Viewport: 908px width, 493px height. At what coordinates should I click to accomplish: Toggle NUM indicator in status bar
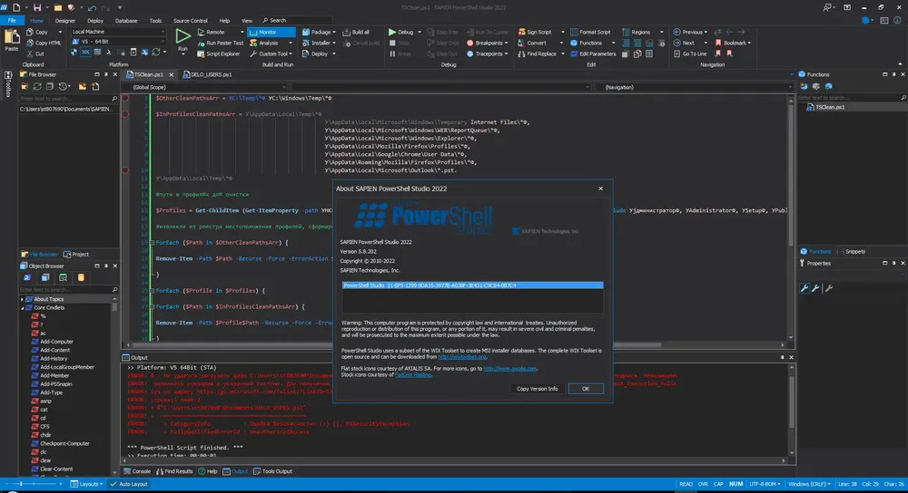pyautogui.click(x=735, y=484)
